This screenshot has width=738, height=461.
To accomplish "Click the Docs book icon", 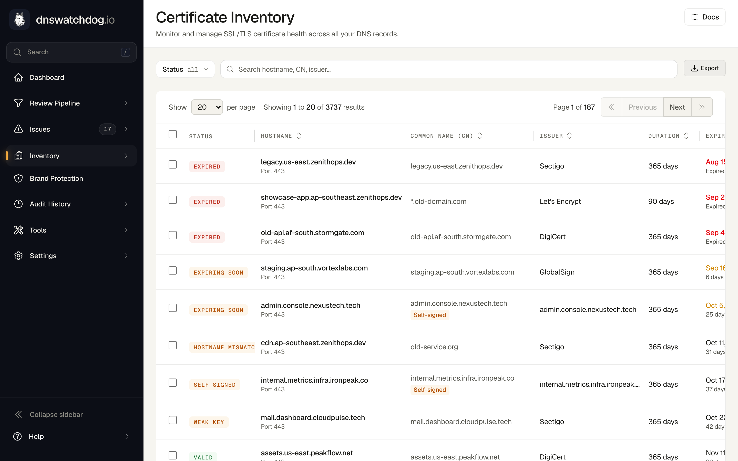I will 695,17.
